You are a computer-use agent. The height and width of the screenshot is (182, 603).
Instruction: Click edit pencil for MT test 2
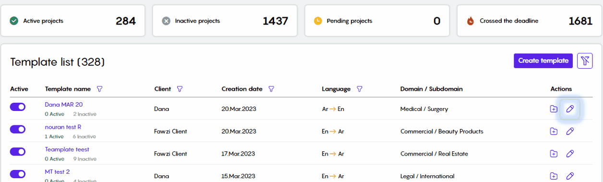click(570, 176)
